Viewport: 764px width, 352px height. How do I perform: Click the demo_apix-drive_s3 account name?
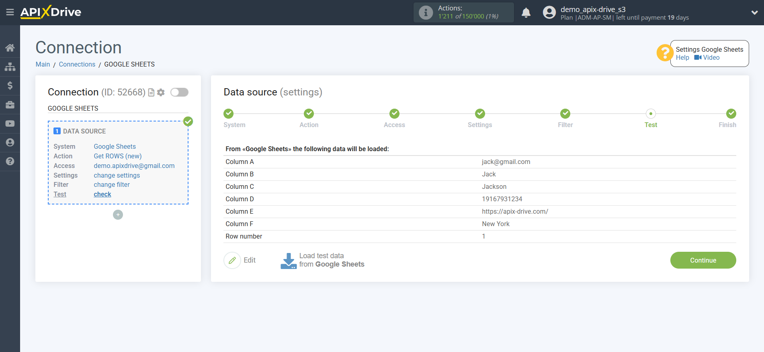point(593,9)
